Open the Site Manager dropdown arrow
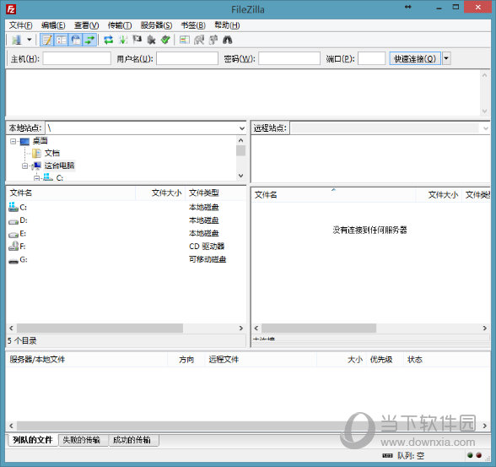The width and height of the screenshot is (496, 467). pos(29,40)
